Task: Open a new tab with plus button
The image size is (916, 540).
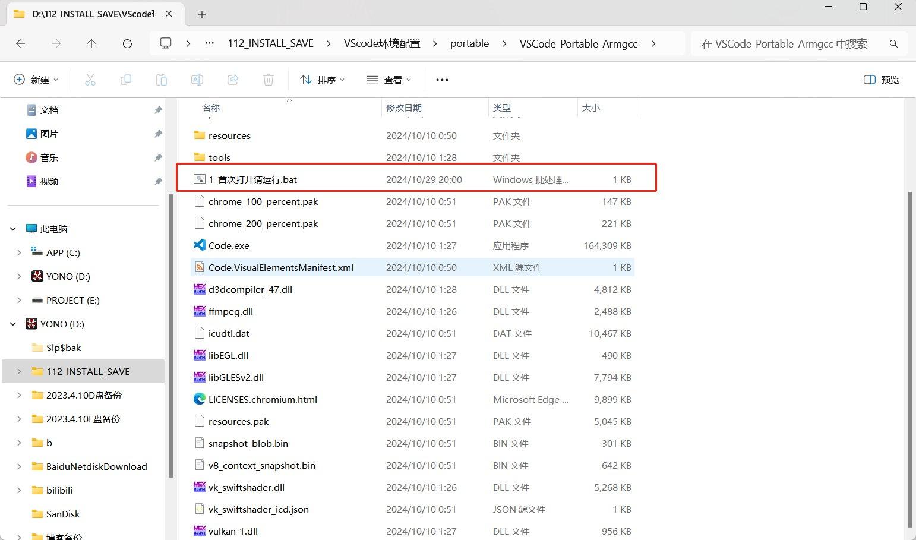Action: pos(202,14)
